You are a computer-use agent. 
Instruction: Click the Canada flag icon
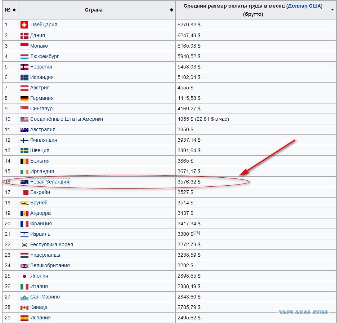point(24,307)
